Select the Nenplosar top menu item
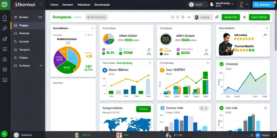The width and height of the screenshot is (277, 138). point(84,5)
